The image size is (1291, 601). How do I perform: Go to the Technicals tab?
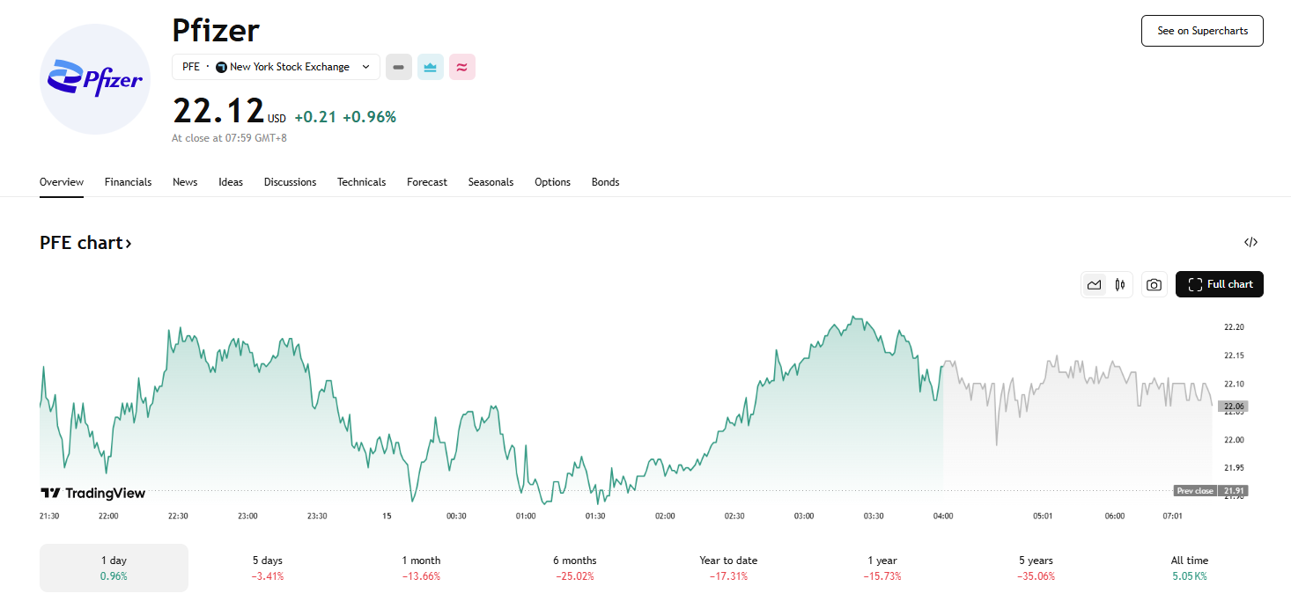tap(361, 182)
